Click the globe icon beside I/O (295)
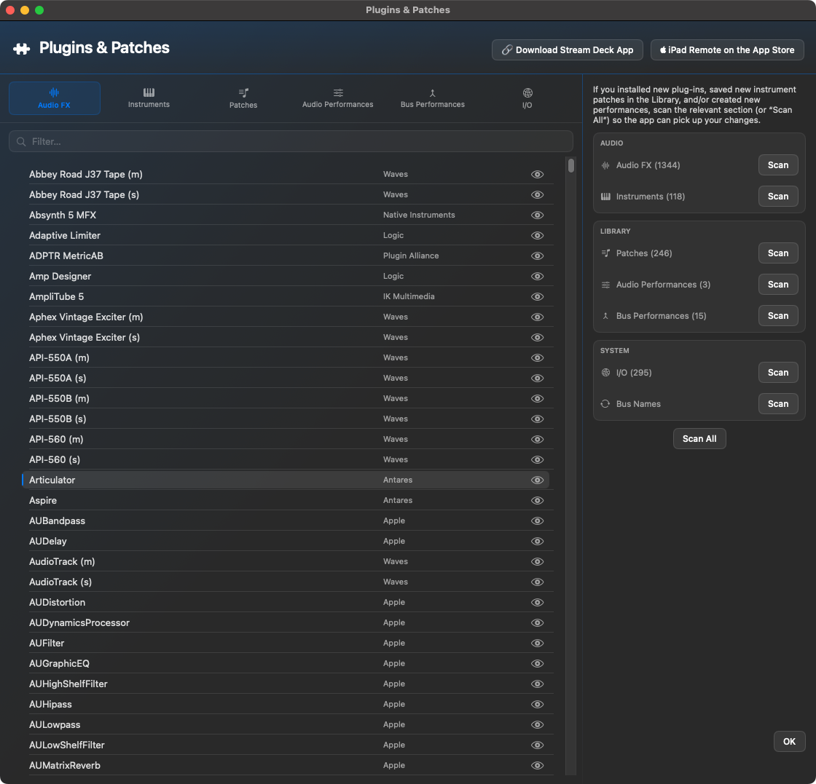This screenshot has width=816, height=784. pos(605,373)
